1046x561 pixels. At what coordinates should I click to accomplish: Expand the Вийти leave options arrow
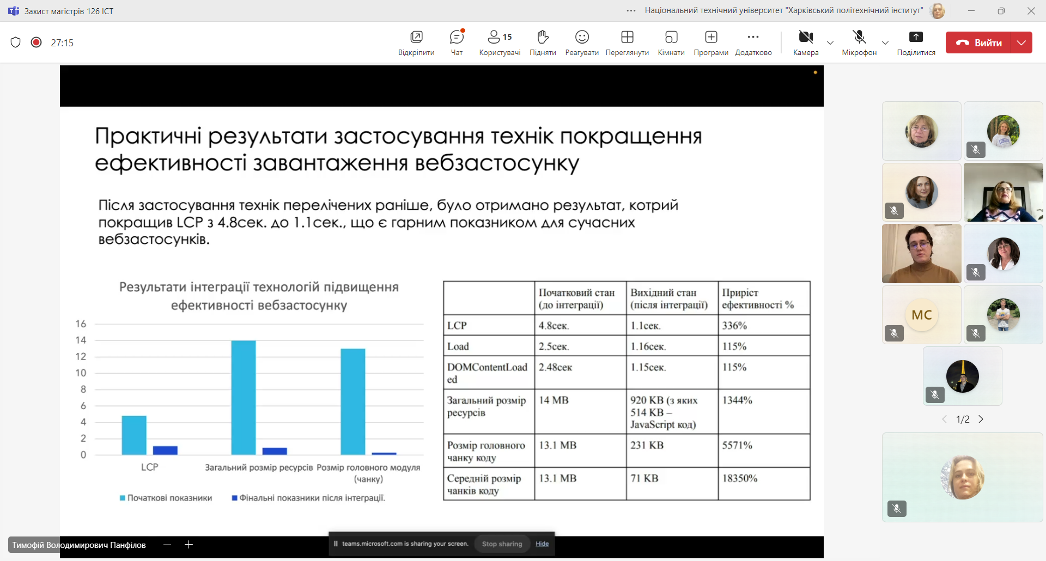coord(1021,42)
